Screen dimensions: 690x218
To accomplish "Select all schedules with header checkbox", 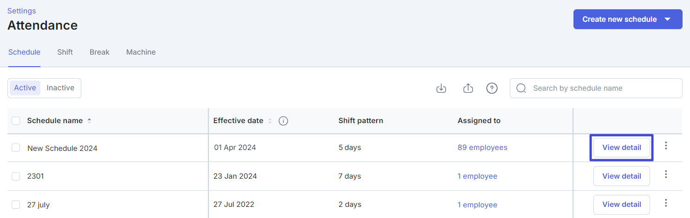I will [16, 121].
